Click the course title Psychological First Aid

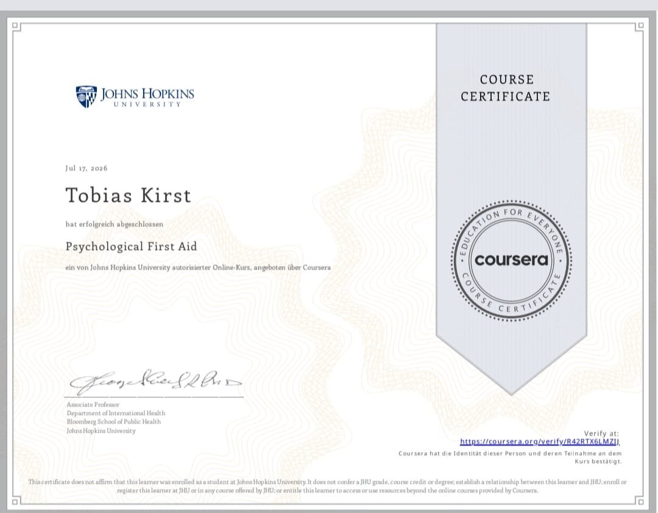132,246
